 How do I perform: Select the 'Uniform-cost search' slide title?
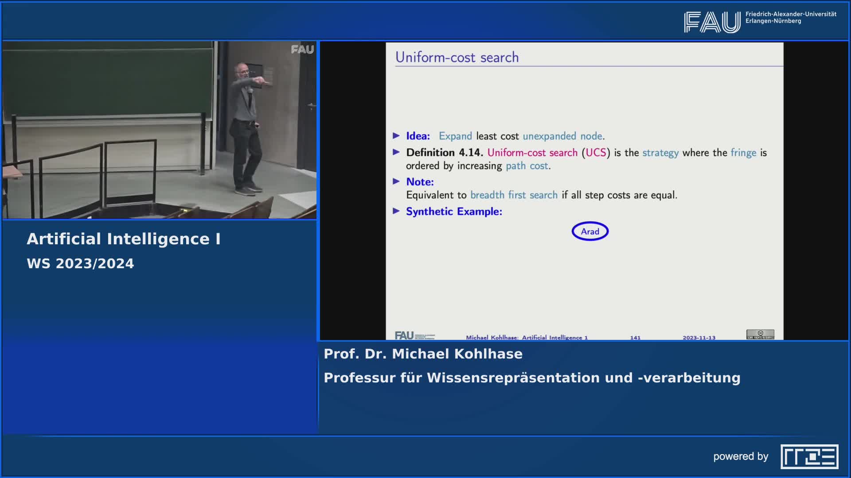pos(457,57)
